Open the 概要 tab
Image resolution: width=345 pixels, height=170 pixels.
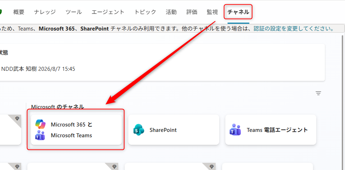click(x=19, y=12)
